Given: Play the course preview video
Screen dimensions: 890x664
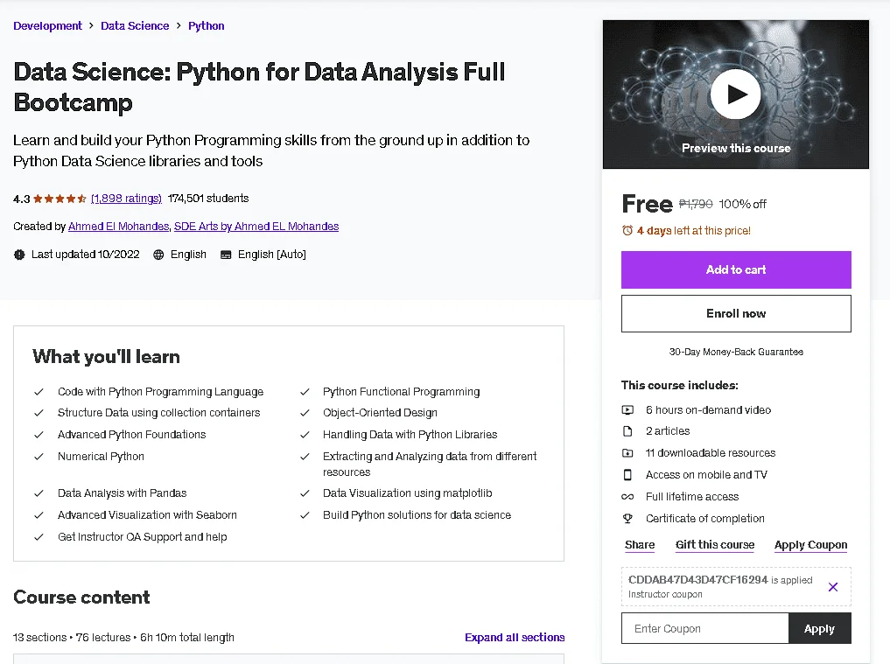Looking at the screenshot, I should pos(736,94).
